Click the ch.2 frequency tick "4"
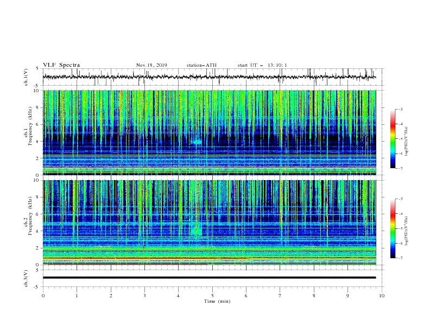This screenshot has width=430, height=332. [37, 231]
